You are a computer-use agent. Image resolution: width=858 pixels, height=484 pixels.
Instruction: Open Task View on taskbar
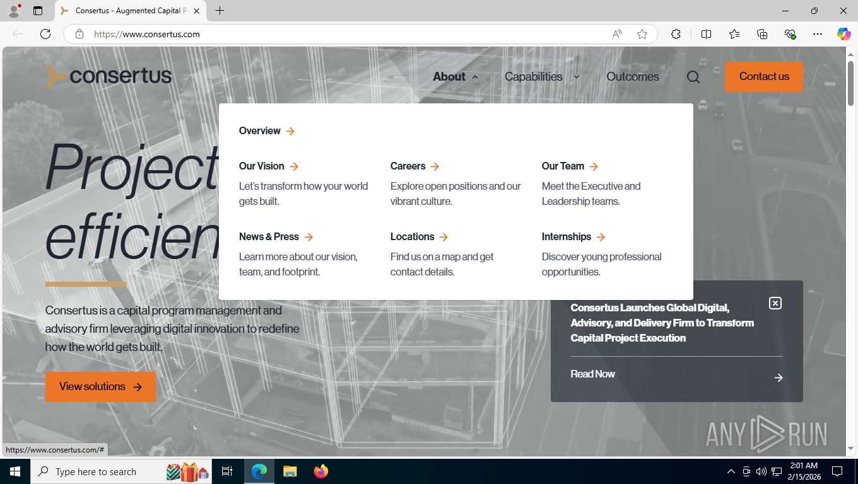227,471
